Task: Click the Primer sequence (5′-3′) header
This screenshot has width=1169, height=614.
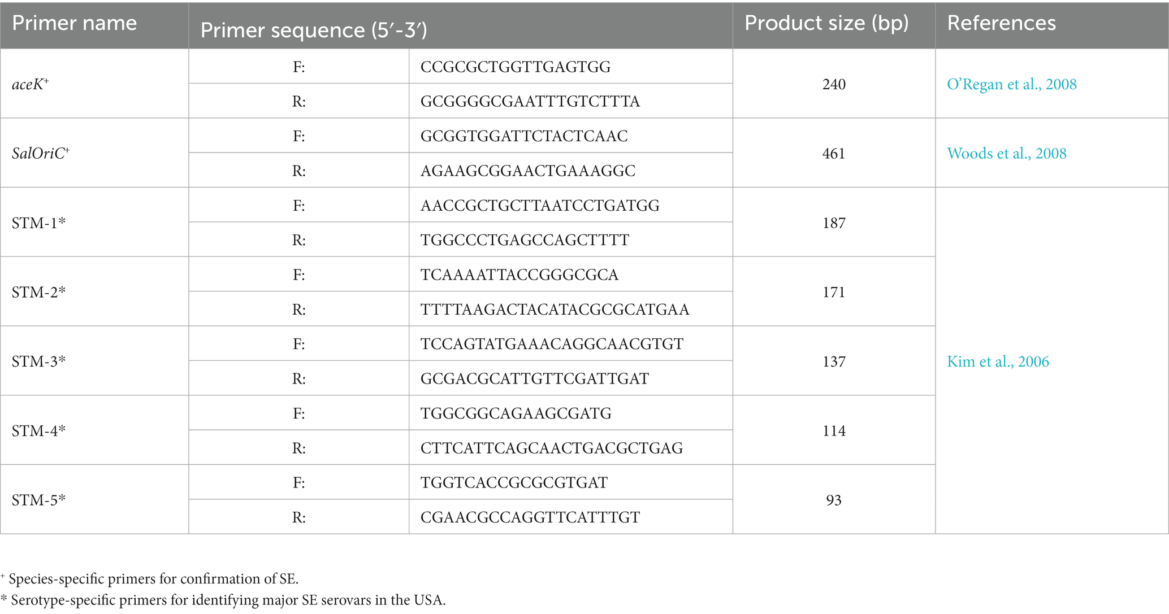Action: [313, 31]
